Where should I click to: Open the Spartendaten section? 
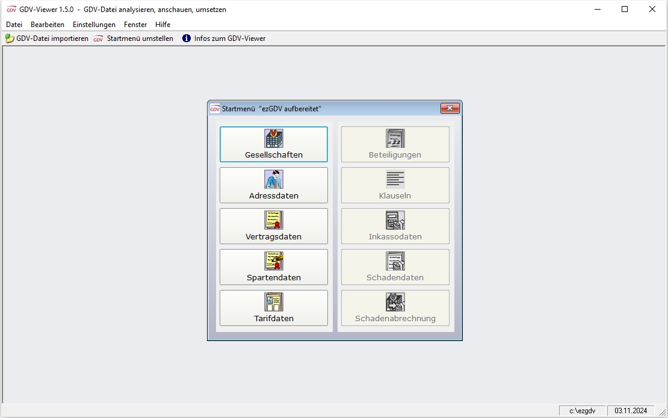tap(273, 267)
